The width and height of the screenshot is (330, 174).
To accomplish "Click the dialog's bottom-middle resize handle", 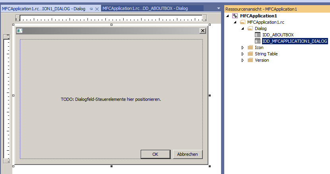I will (112, 166).
